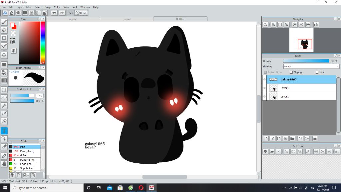Adjust the layer Opacity slider
Image resolution: width=341 pixels, height=192 pixels.
(x=306, y=61)
